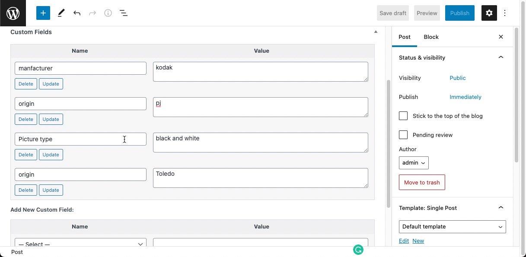This screenshot has width=526, height=257.
Task: Open the Default template dropdown
Action: coord(452,227)
